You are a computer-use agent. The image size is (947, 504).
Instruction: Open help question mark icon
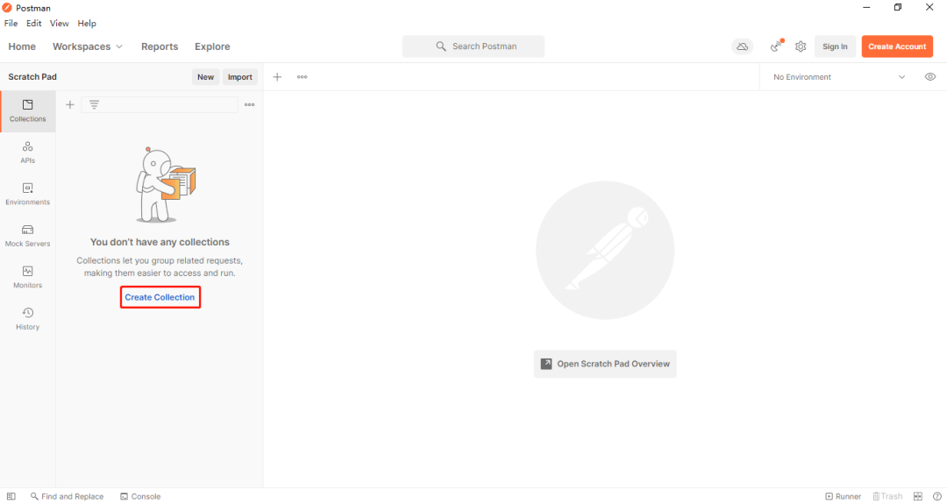pyautogui.click(x=936, y=496)
